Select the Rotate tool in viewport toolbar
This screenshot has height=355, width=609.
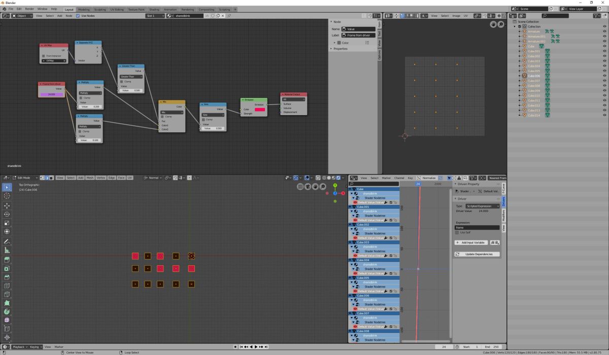tap(7, 215)
